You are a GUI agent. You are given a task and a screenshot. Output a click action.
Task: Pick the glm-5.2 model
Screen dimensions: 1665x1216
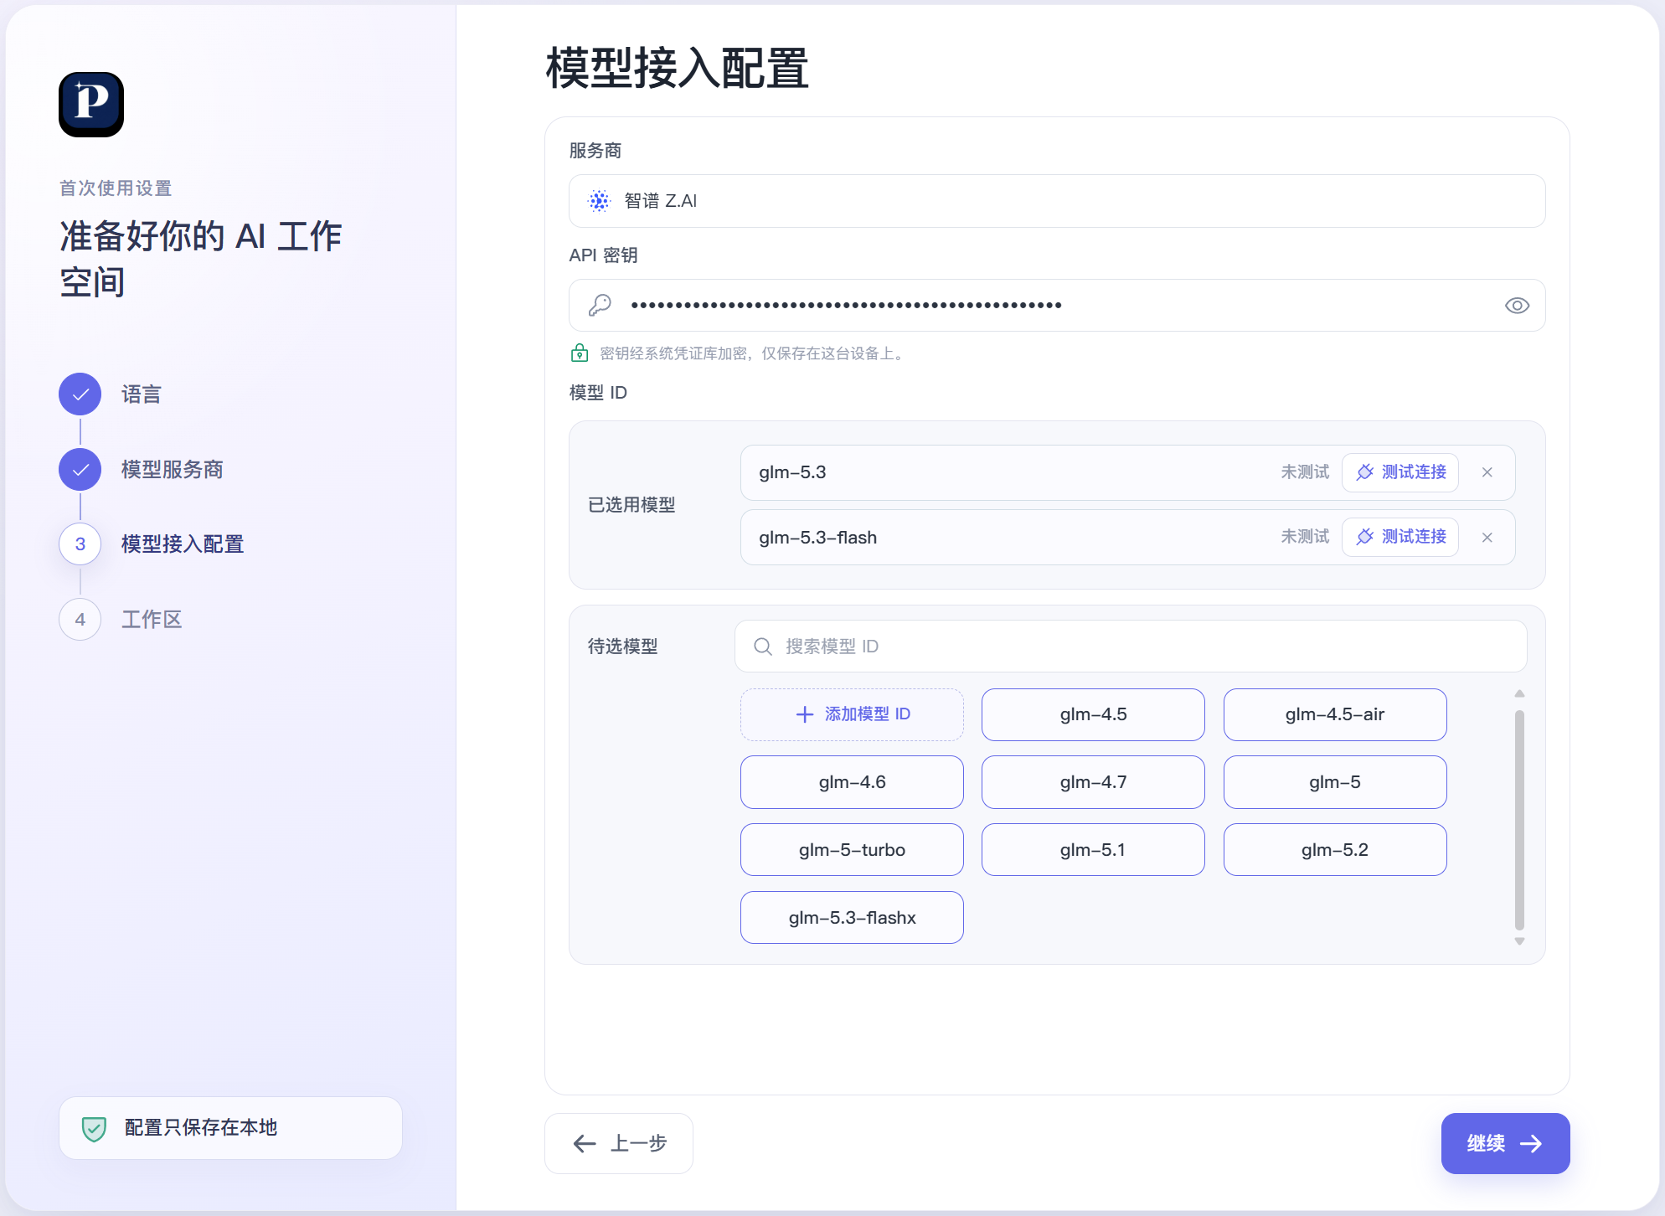click(x=1335, y=850)
